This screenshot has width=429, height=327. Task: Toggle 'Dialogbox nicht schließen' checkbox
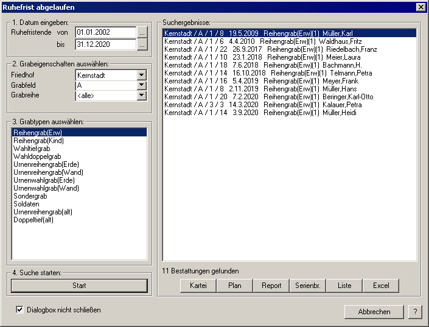tap(19, 310)
